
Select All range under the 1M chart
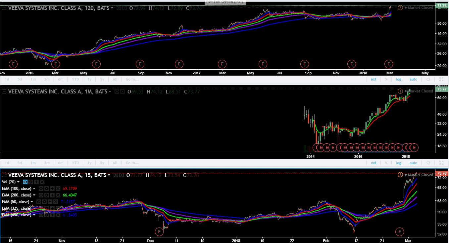point(115,163)
